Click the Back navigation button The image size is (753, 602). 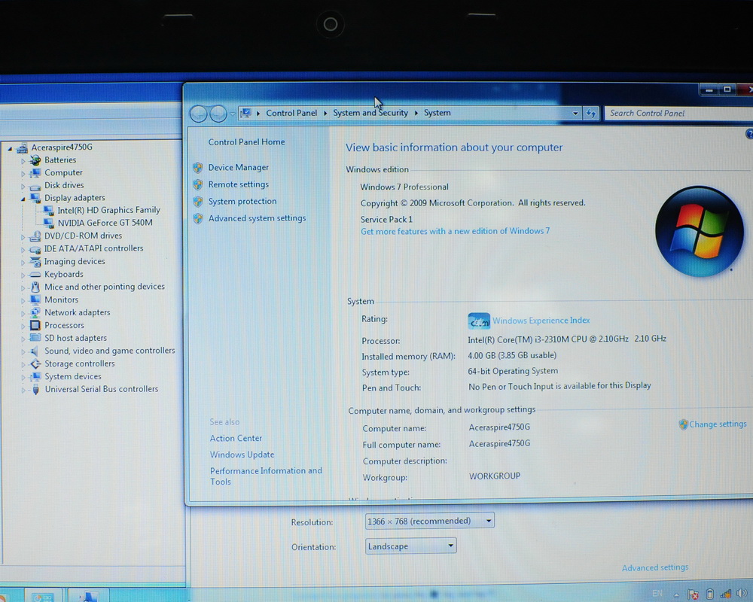tap(198, 114)
